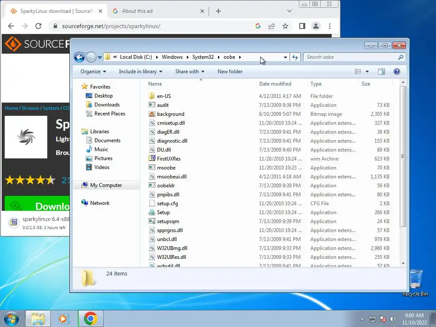Open the Documents library
436x327 pixels.
coord(107,141)
